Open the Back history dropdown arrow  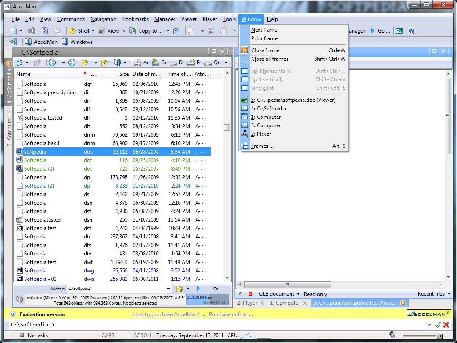(63, 63)
